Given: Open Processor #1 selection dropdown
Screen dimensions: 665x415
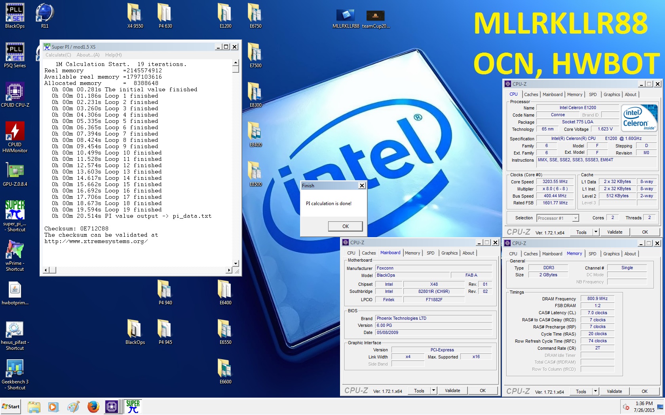Looking at the screenshot, I should (558, 218).
